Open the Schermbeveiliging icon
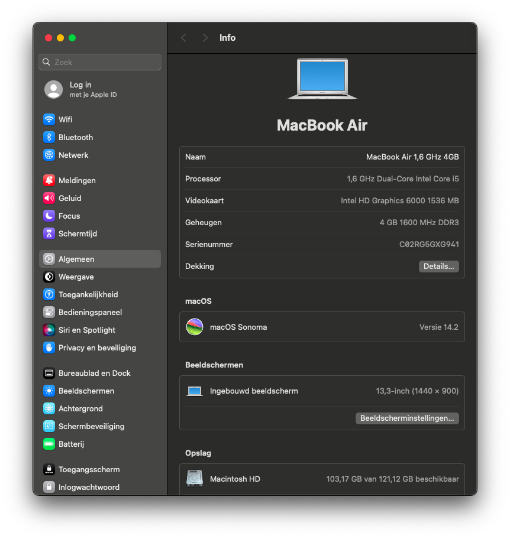Viewport: 510px width, 539px height. 49,426
